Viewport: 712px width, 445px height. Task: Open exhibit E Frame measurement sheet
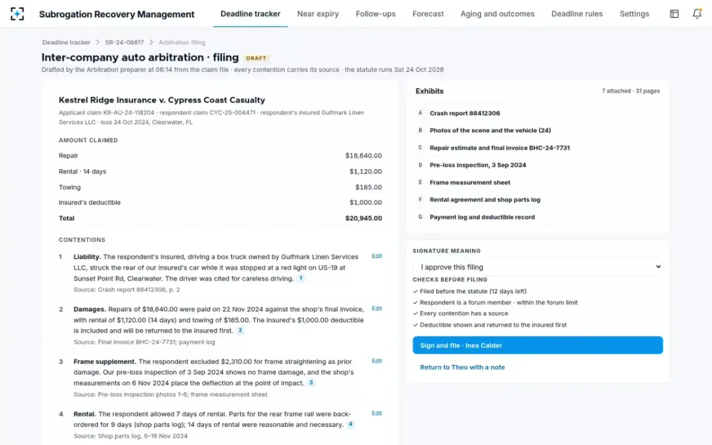pyautogui.click(x=538, y=183)
